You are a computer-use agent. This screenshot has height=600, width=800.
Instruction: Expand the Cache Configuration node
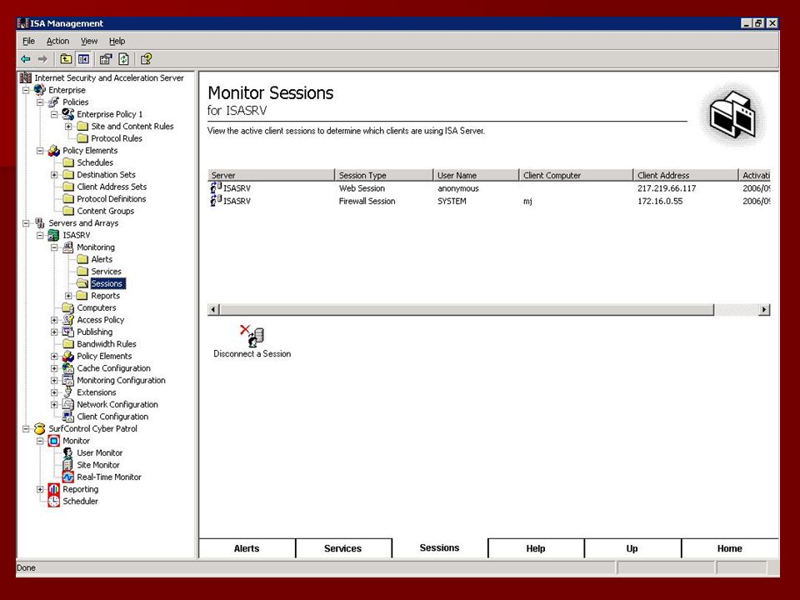pyautogui.click(x=54, y=368)
